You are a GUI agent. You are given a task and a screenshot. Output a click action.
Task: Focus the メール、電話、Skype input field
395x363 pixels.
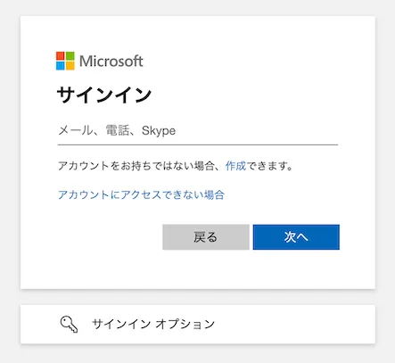point(198,131)
